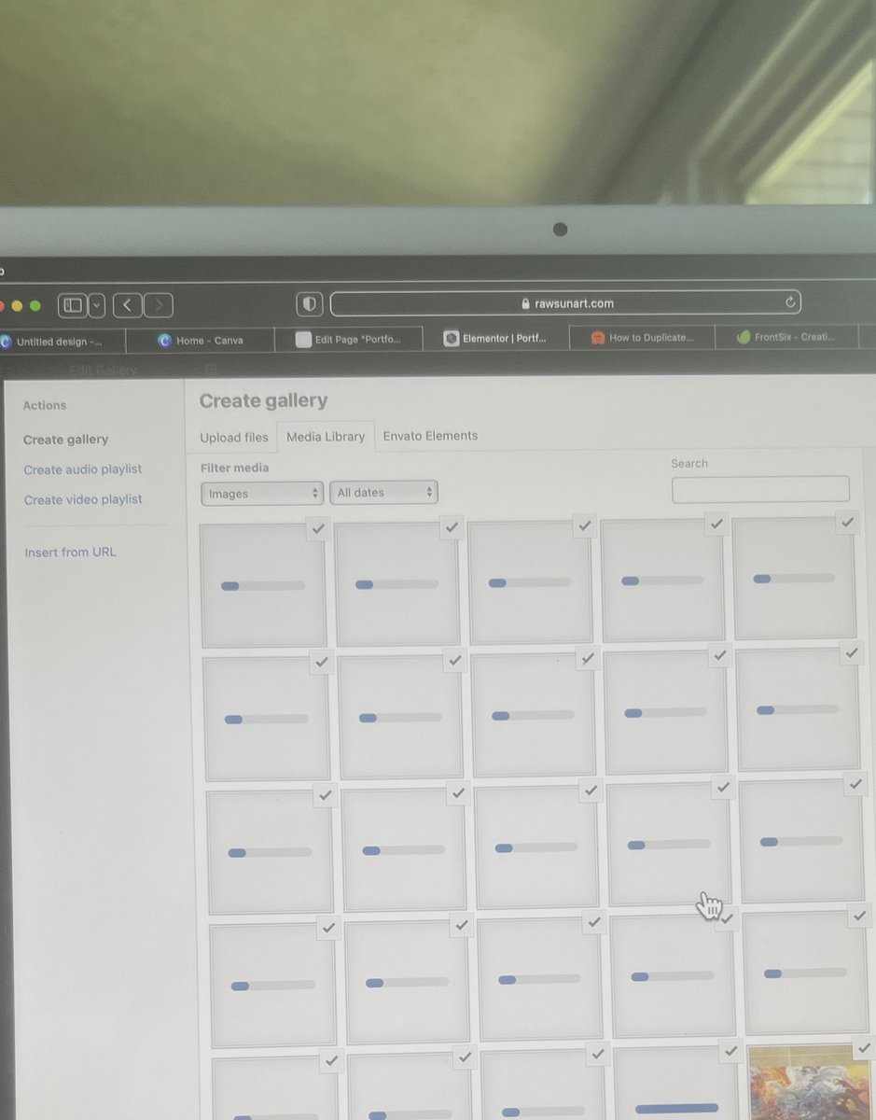The image size is (876, 1120).
Task: Open the Media Library tab
Action: tap(326, 437)
